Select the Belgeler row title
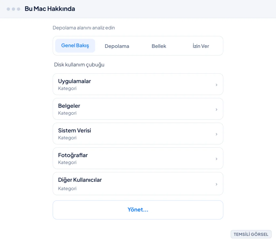This screenshot has height=242, width=276. (x=69, y=106)
